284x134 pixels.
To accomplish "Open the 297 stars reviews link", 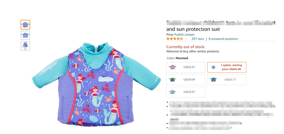I will 198,39.
